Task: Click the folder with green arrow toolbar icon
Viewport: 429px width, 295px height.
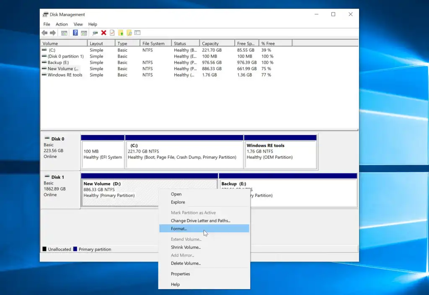Action: click(121, 33)
